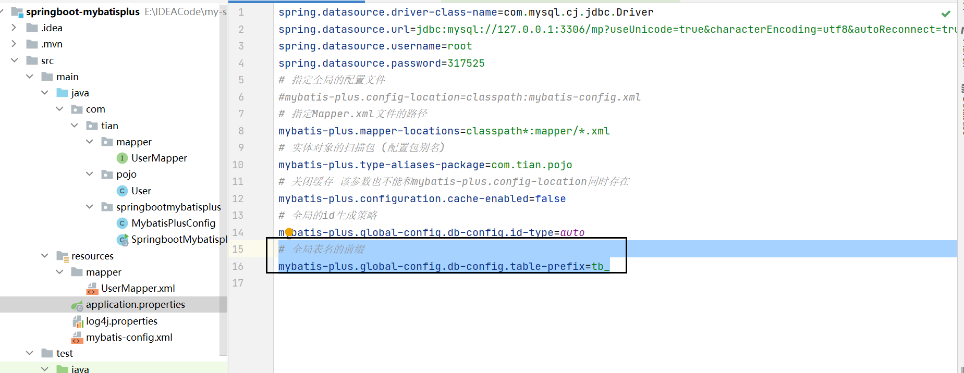The image size is (964, 373).
Task: Expand the .idea folder
Action: click(14, 28)
